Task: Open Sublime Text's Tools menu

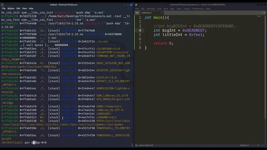Action: pos(179,9)
